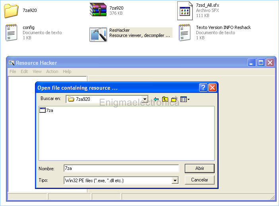Viewport: 279px width, 206px height.
Task: Open the View menu in Resource Hacker
Action: coord(37,71)
